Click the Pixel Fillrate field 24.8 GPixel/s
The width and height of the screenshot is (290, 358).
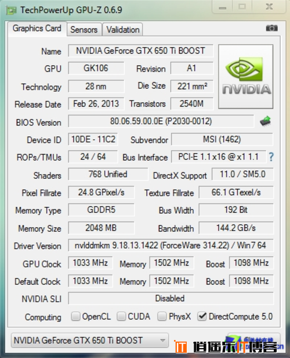(x=101, y=192)
